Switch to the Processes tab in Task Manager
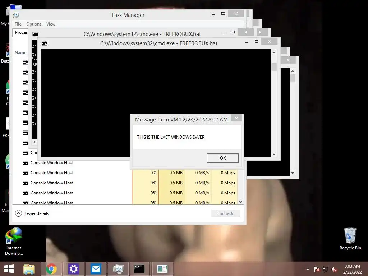The width and height of the screenshot is (368, 276). coord(21,32)
